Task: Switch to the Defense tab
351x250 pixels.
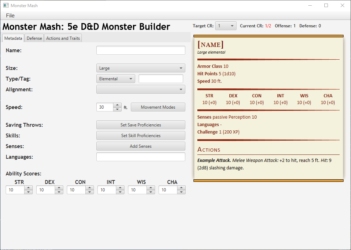Action: point(34,38)
